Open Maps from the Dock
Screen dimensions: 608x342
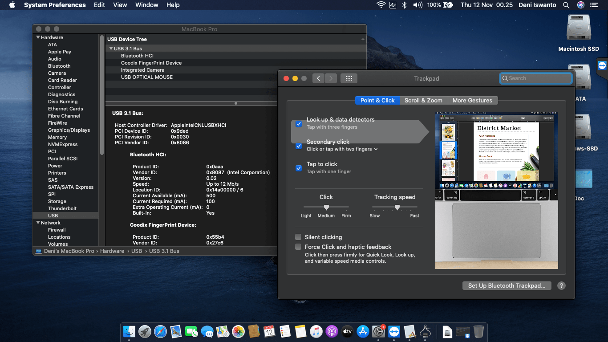click(223, 331)
